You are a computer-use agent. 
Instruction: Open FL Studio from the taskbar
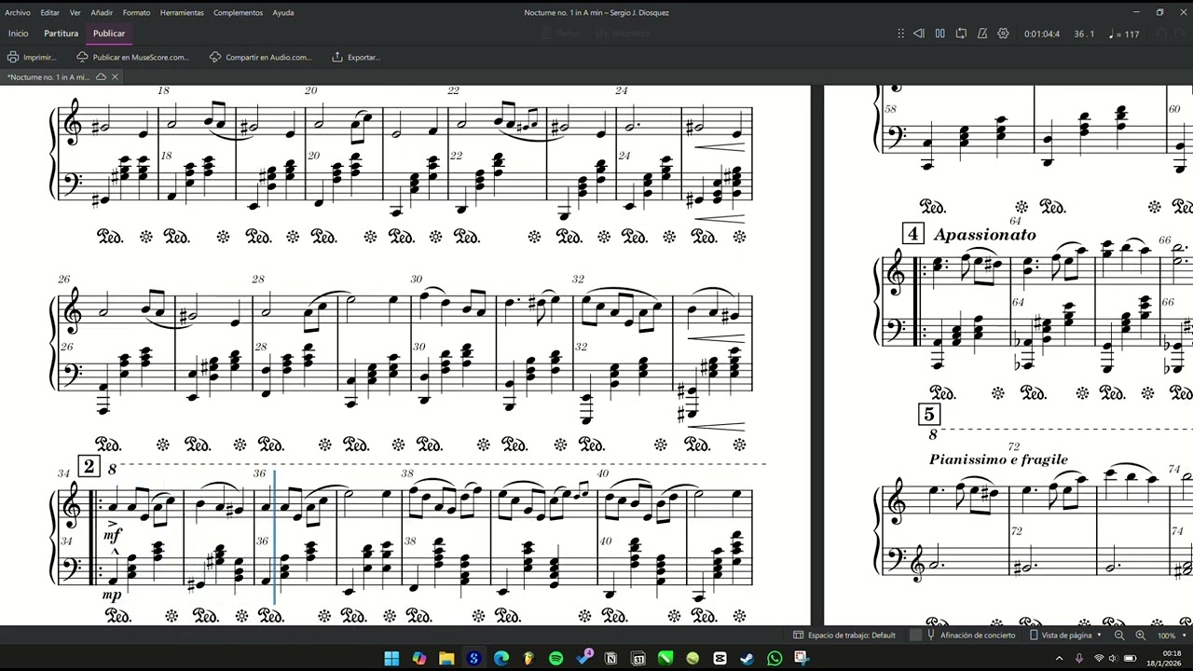click(528, 658)
